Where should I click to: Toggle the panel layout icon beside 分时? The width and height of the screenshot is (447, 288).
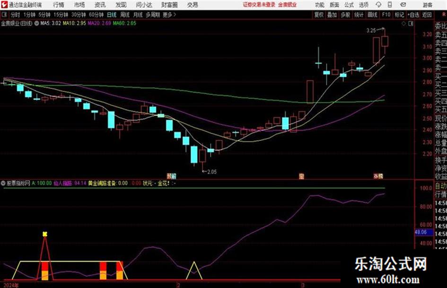pyautogui.click(x=4, y=15)
